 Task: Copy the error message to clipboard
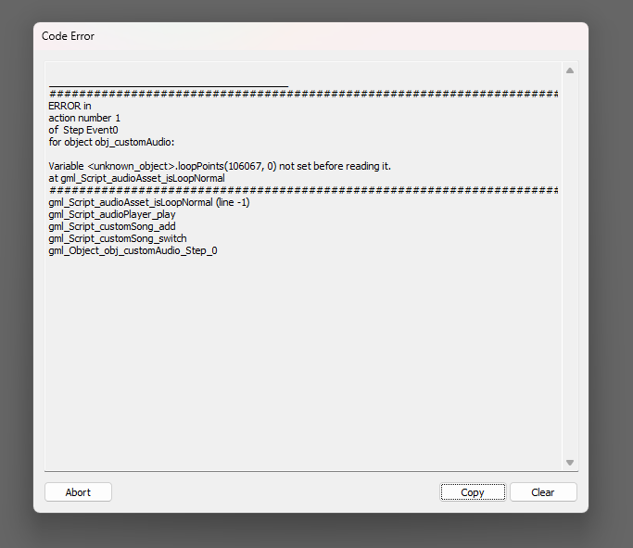tap(473, 492)
